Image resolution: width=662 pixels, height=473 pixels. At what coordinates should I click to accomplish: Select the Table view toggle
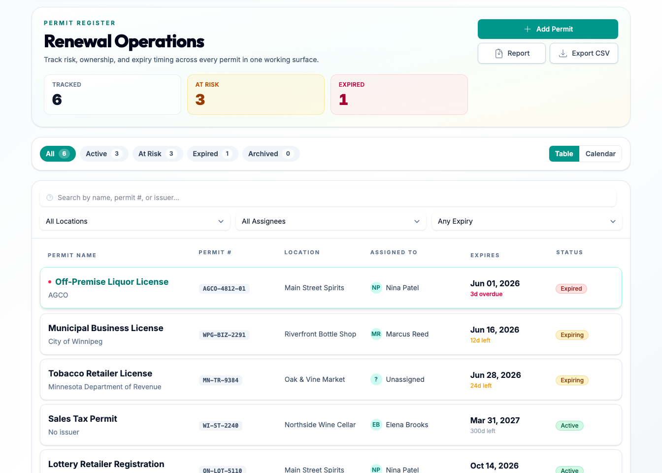pyautogui.click(x=564, y=154)
